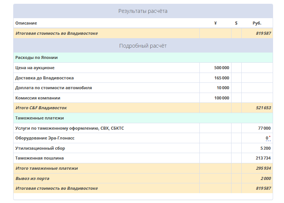Click 'Доплата по стоимости автомобиля' label

[x=53, y=88]
